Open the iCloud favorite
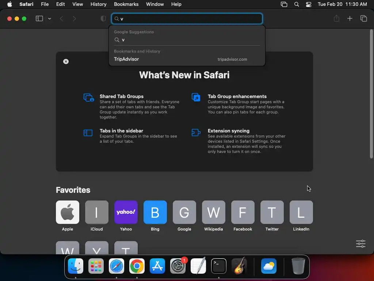Image resolution: width=374 pixels, height=281 pixels. pyautogui.click(x=96, y=212)
